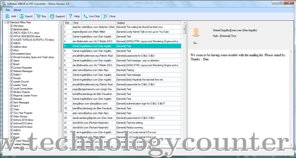Click the email body text in preview
296x158 pixels.
tap(238, 57)
